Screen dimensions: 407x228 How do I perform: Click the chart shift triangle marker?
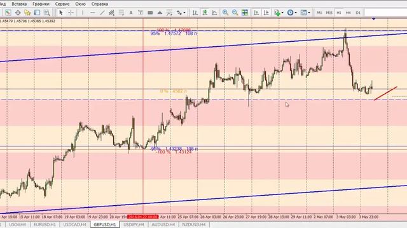pos(373,19)
